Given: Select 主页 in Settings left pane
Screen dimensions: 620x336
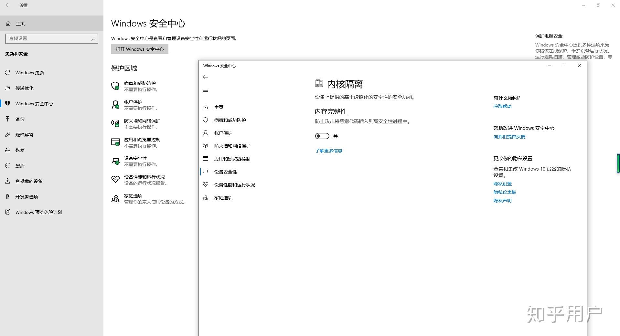Looking at the screenshot, I should point(52,24).
